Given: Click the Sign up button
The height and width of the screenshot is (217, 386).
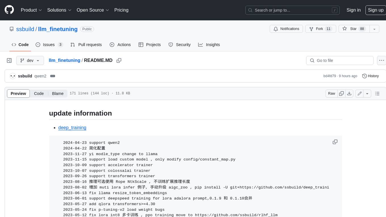Looking at the screenshot, I should click(375, 10).
